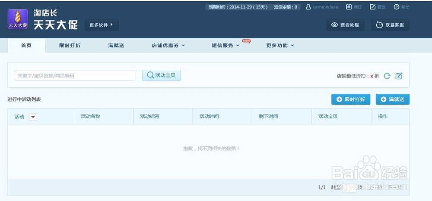Viewport: 432px width, 201px height.
Task: Focus the 关键字/宝贝链接/商品编码 search field
Action: coord(75,75)
